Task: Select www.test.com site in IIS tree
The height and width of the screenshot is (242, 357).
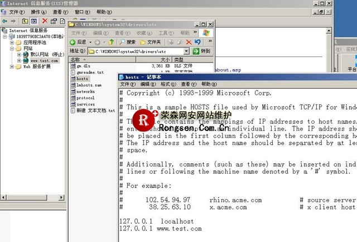Action: click(x=44, y=60)
